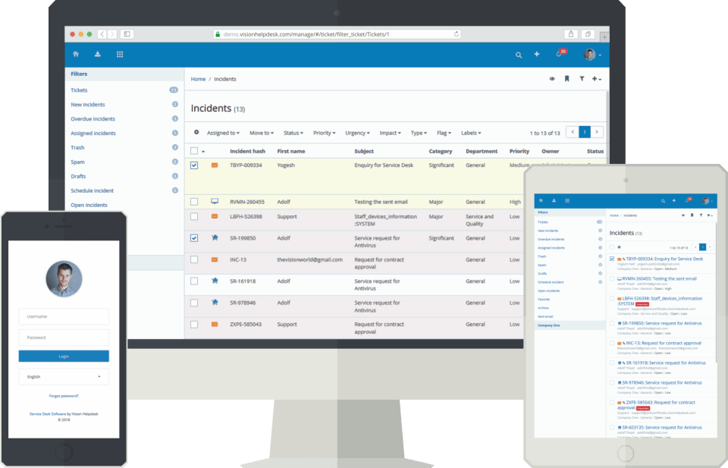
Task: Uncheck the TBYP-009334 incident checkbox
Action: [x=195, y=165]
